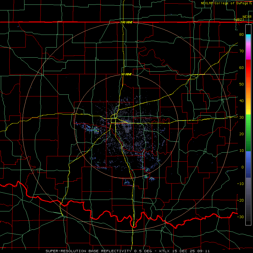This screenshot has width=253, height=253.
Task: Click the cyan segment at the colorbar top
Action: pyautogui.click(x=248, y=37)
